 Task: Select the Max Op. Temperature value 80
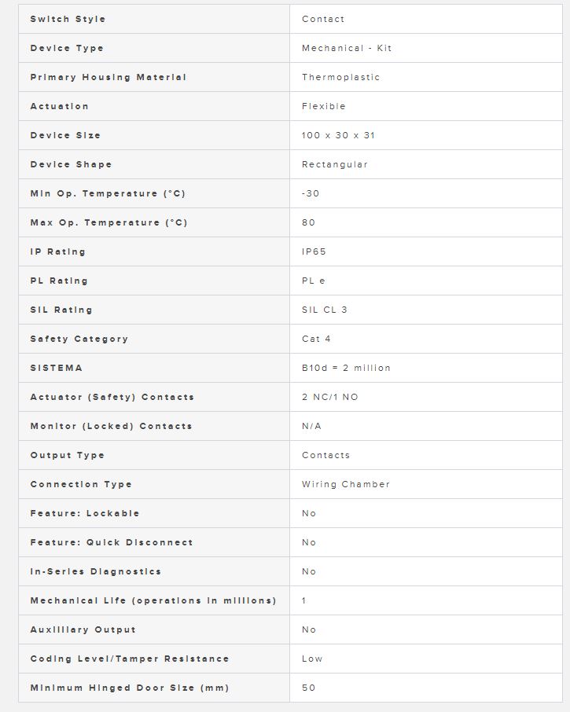pos(308,222)
